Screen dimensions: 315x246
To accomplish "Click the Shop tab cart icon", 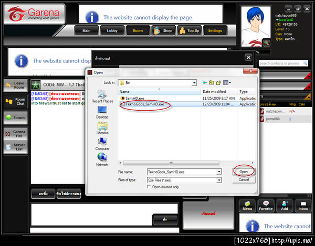I will point(156,31).
